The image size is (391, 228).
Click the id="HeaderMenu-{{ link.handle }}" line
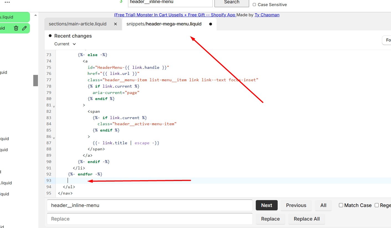[x=128, y=67]
